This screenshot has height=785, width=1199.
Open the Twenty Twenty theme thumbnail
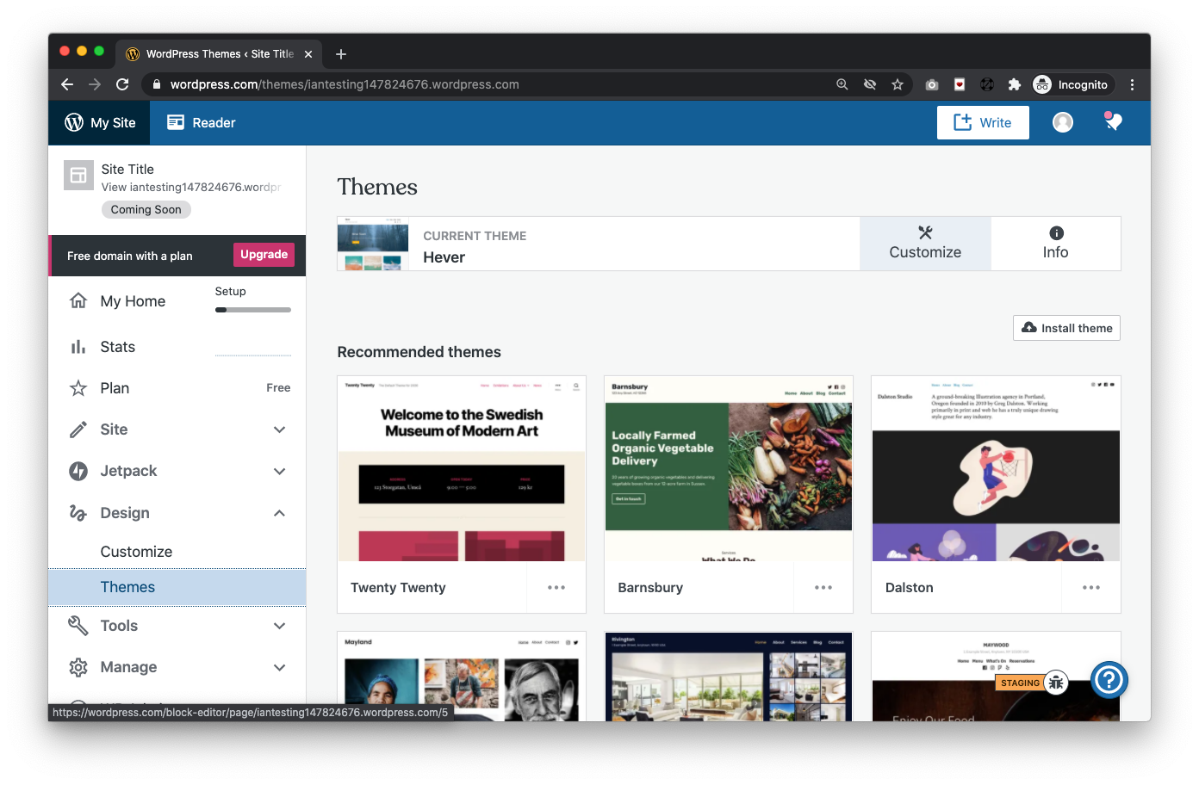point(462,469)
